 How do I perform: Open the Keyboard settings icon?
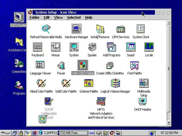coord(38,47)
